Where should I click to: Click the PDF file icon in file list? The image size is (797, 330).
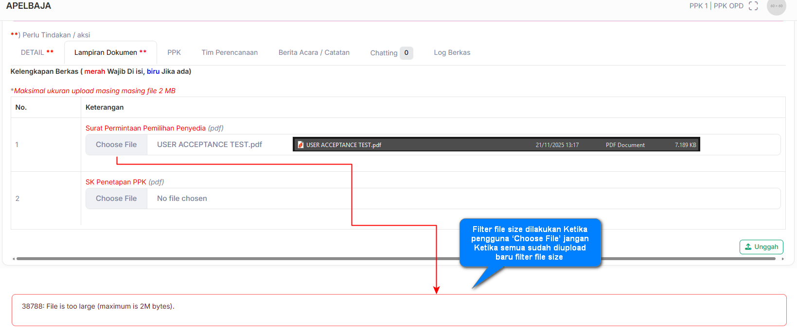(301, 145)
